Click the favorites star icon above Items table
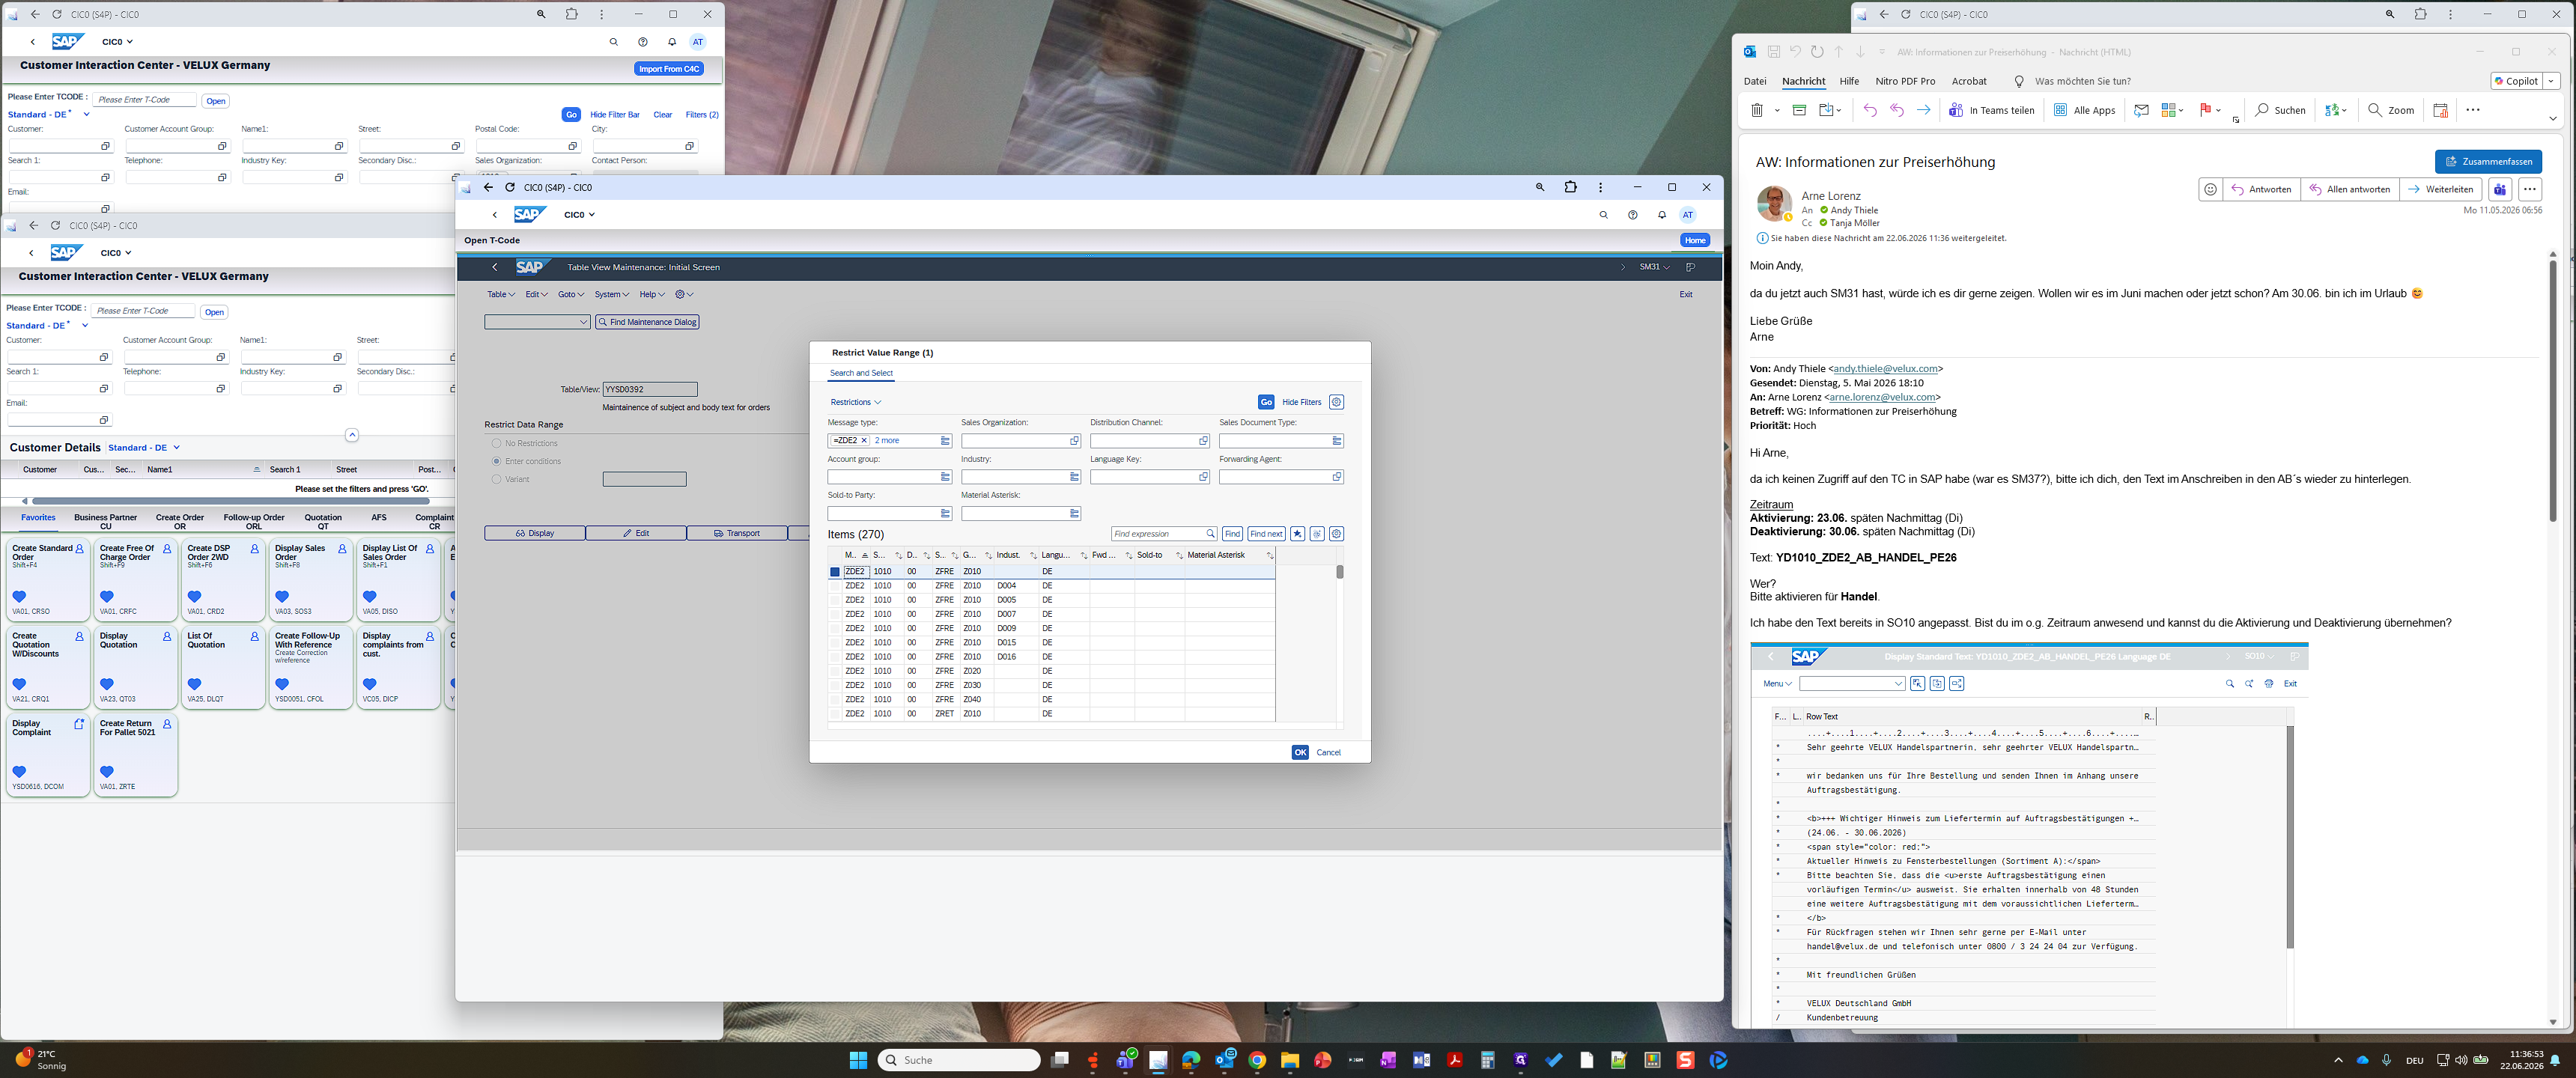Screen dimensions: 2576x1078 (x=1297, y=534)
